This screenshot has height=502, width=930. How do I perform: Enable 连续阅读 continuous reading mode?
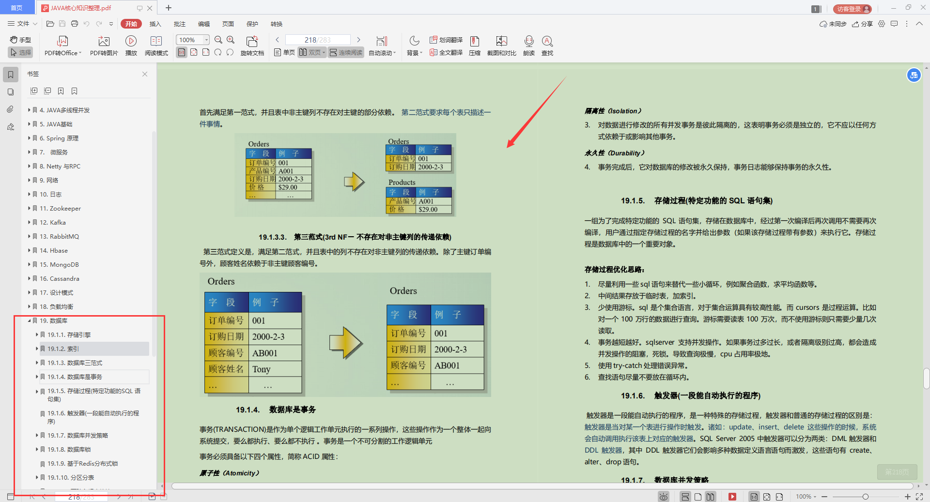point(345,52)
